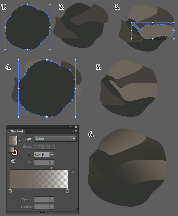
Task: Click the "Opacity:" label
Action: 27,199
